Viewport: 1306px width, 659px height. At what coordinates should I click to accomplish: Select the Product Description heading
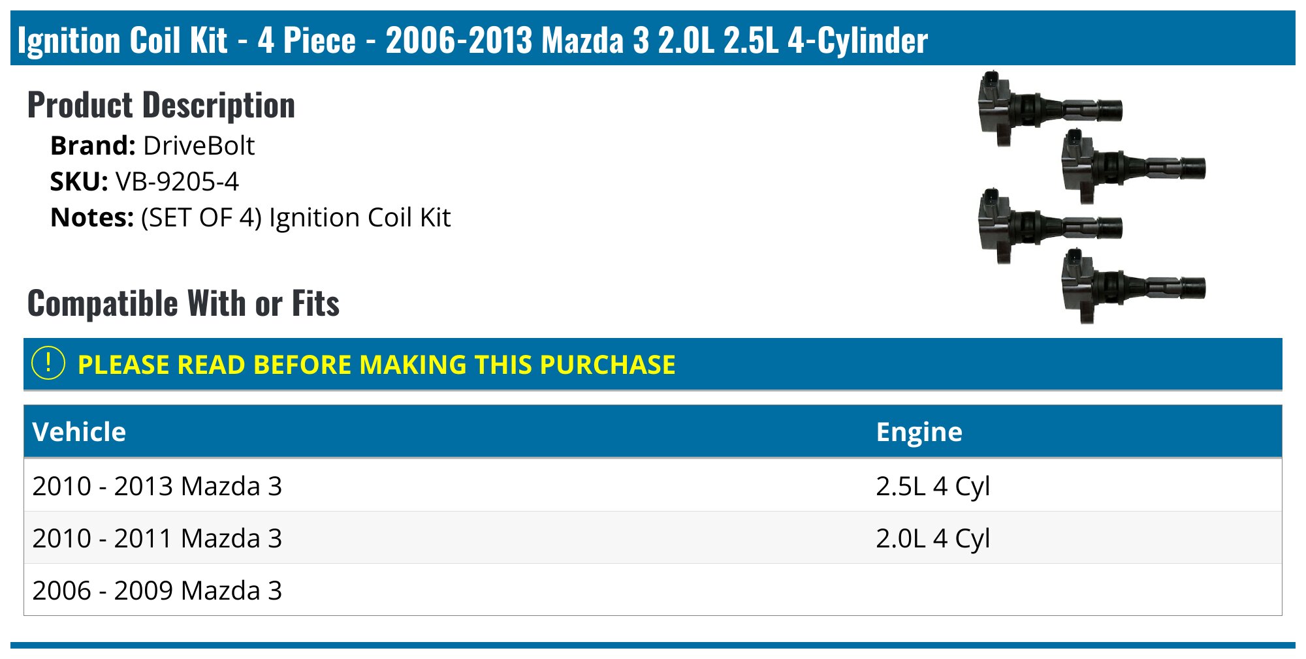161,105
